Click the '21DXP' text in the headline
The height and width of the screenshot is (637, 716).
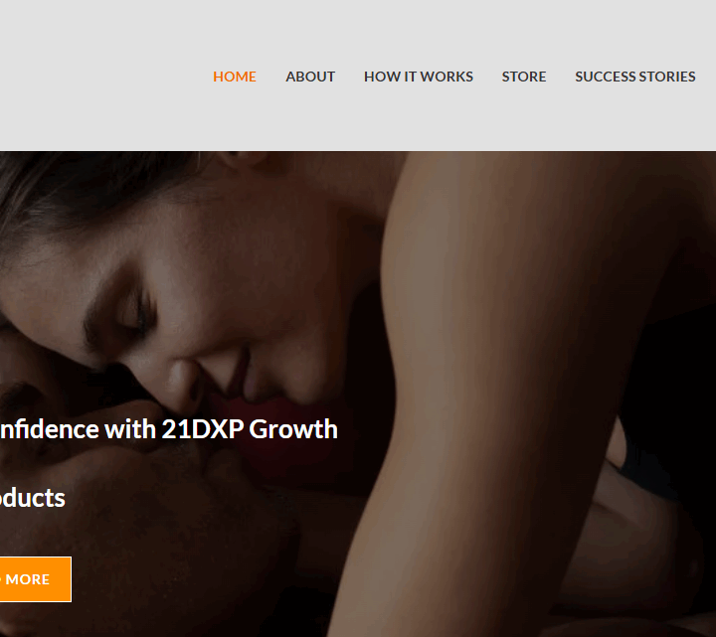click(x=202, y=429)
